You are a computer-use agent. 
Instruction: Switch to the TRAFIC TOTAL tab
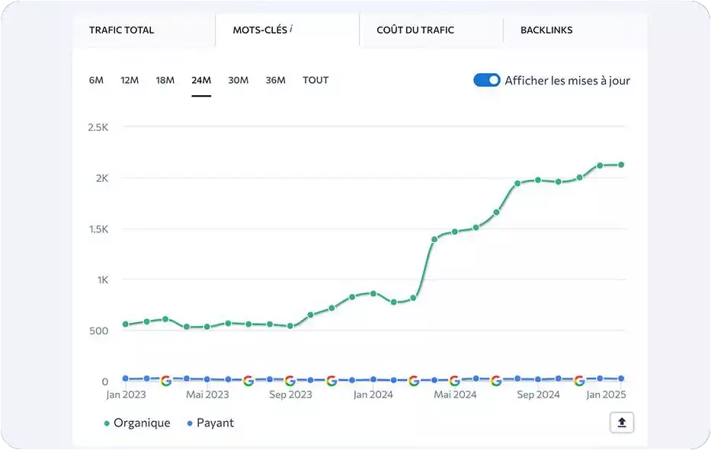pyautogui.click(x=121, y=30)
